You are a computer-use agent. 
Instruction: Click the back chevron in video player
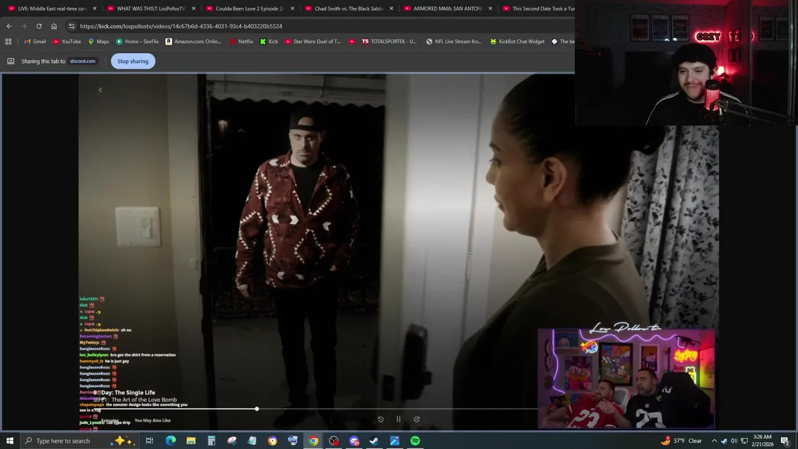click(100, 90)
